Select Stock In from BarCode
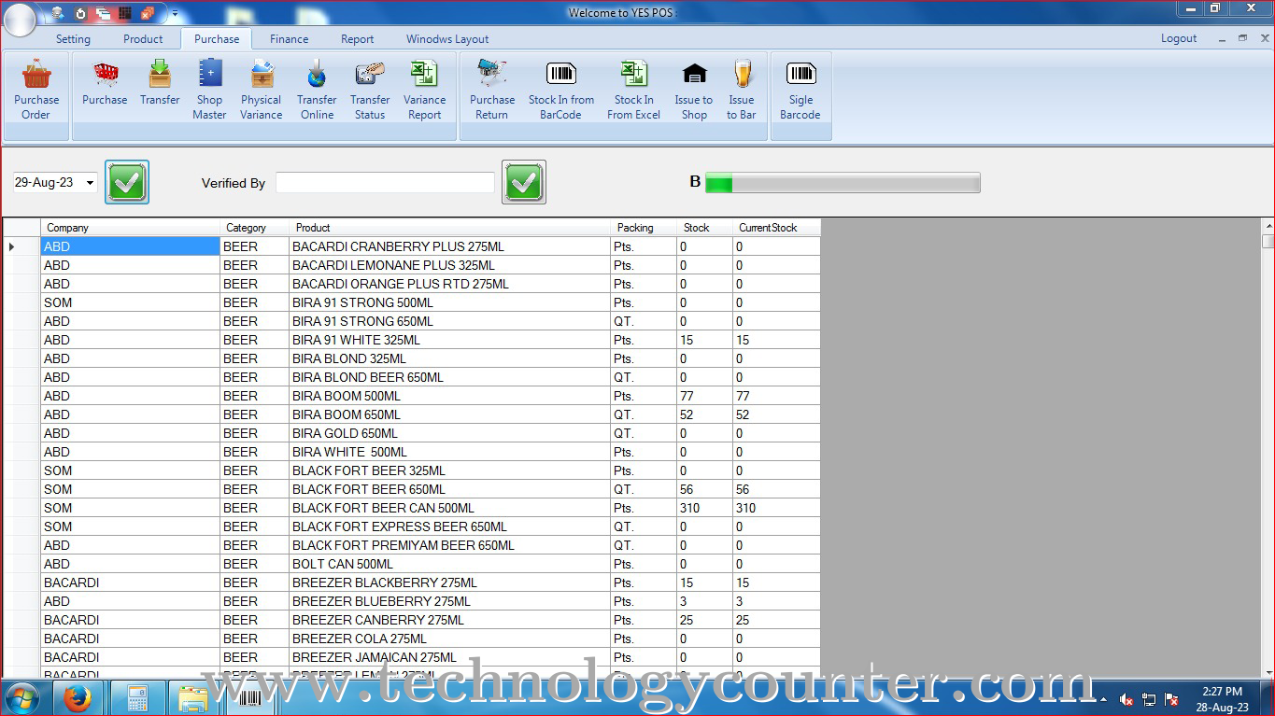 pos(561,91)
